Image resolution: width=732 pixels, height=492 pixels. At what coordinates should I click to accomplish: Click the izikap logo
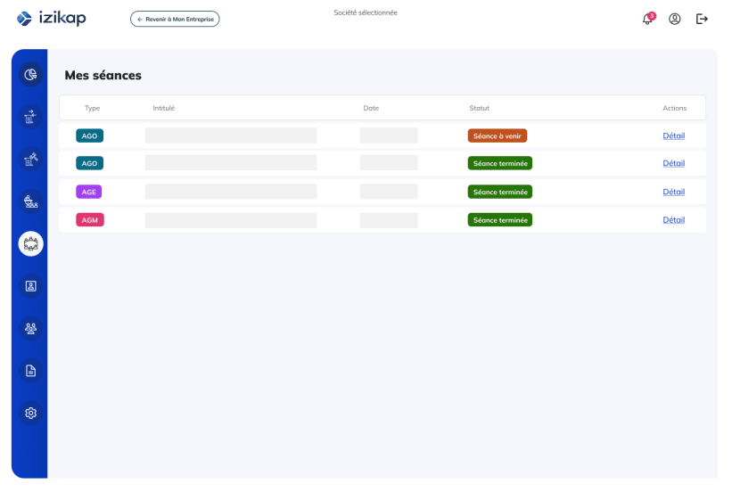(52, 19)
